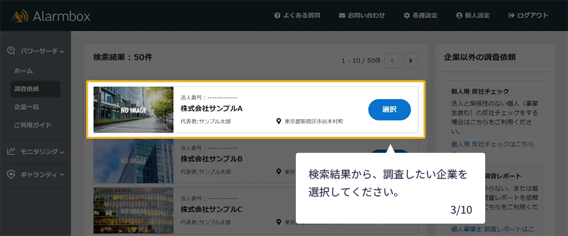Collapse the パワーサーチ sidebar section

35,51
